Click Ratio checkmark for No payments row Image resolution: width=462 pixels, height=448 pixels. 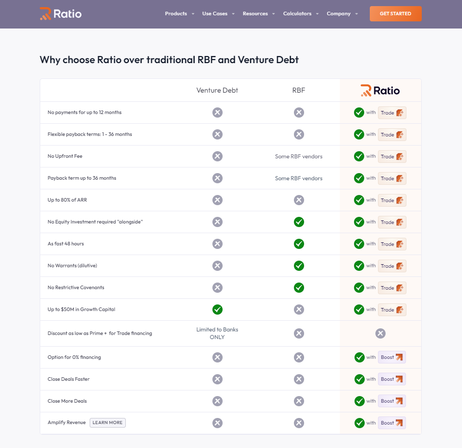pos(359,113)
